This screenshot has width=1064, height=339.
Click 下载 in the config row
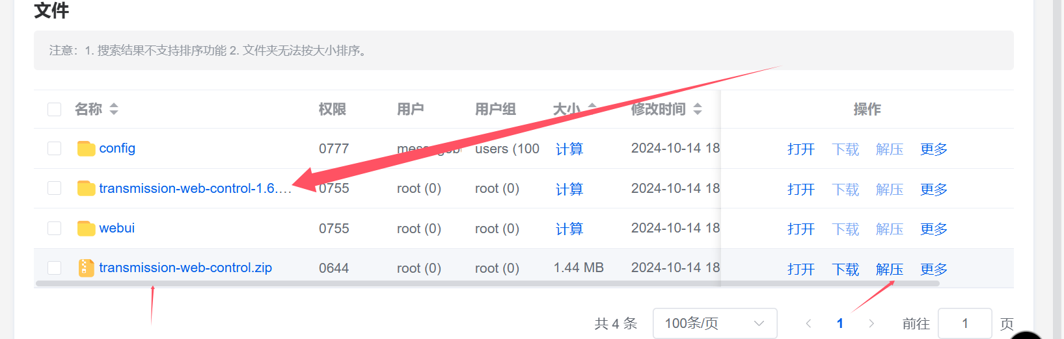point(845,149)
